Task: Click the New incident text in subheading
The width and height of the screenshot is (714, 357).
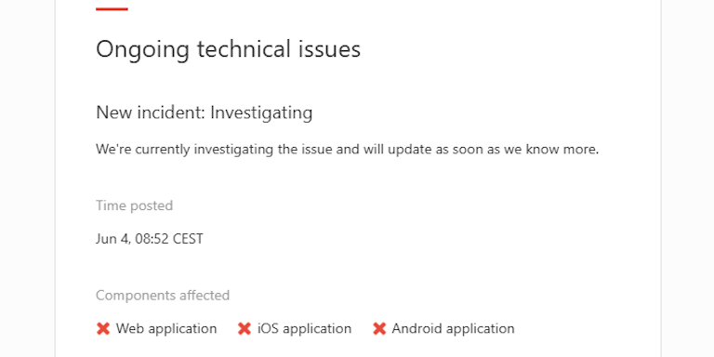Action: (151, 112)
